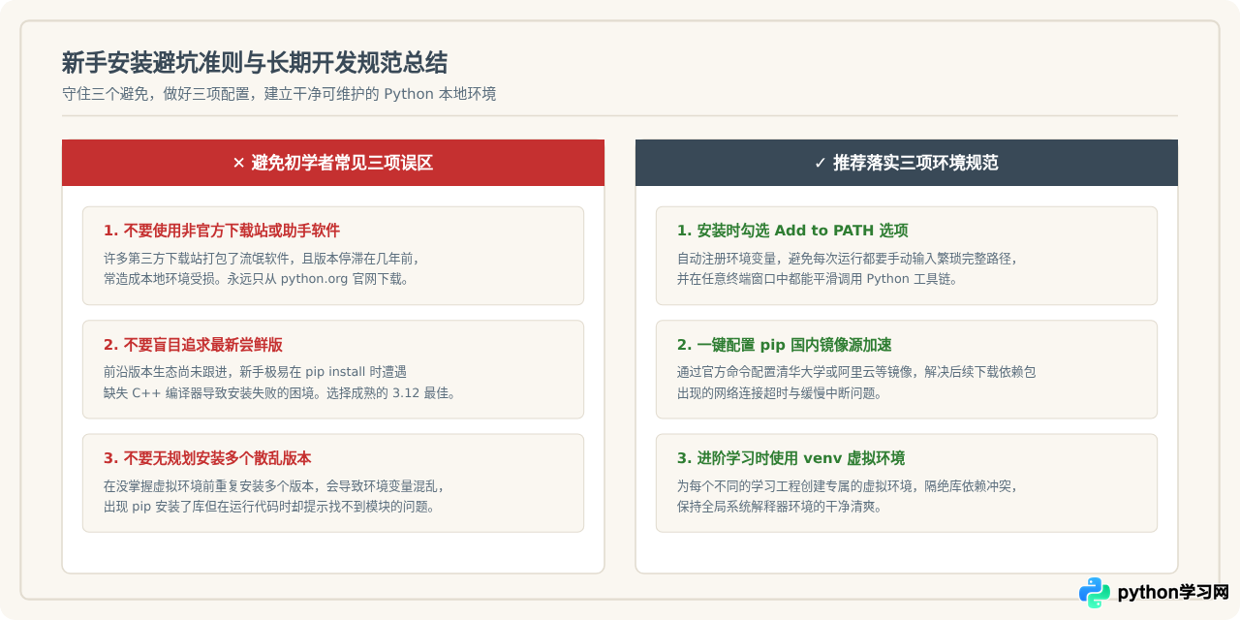Click the line starting "自动注册环境变量"
This screenshot has width=1240, height=620.
click(847, 259)
